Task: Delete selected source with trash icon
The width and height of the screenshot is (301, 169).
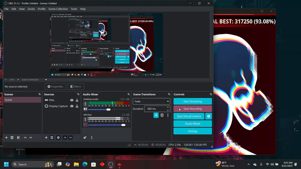Action: point(52,138)
